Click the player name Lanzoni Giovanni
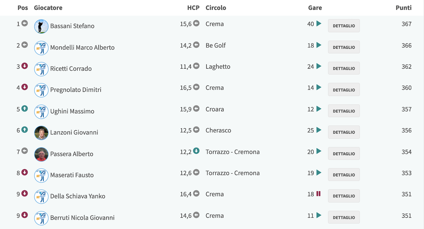 pyautogui.click(x=74, y=132)
